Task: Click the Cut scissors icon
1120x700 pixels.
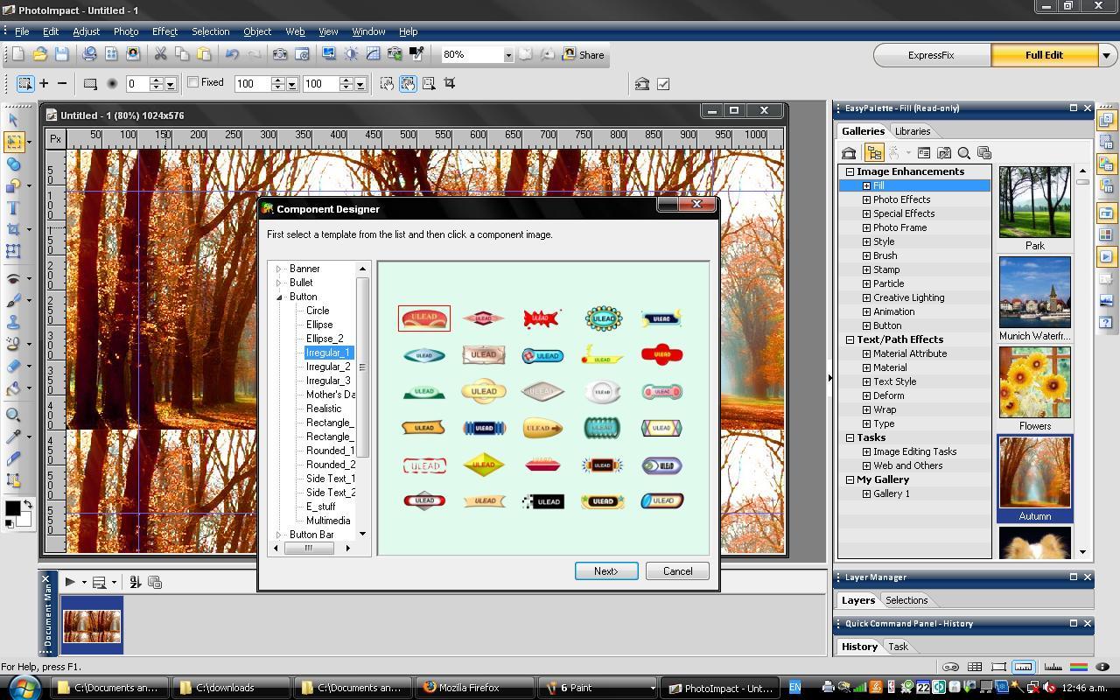Action: point(160,54)
